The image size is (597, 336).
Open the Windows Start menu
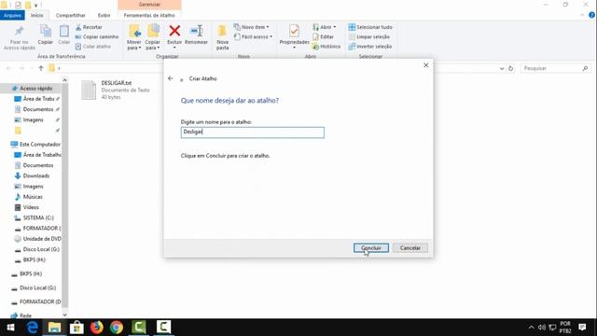[10, 328]
